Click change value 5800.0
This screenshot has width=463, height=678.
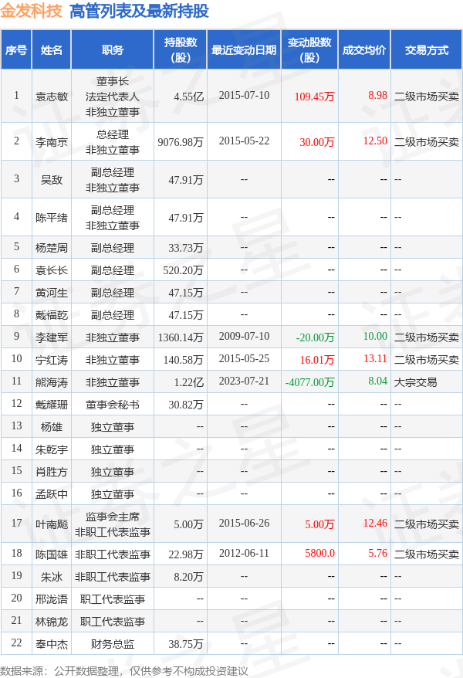coord(319,553)
